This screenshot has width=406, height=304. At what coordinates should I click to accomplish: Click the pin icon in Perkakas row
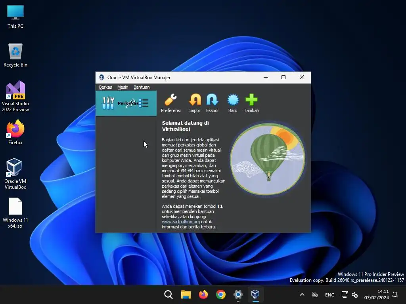[x=130, y=103]
